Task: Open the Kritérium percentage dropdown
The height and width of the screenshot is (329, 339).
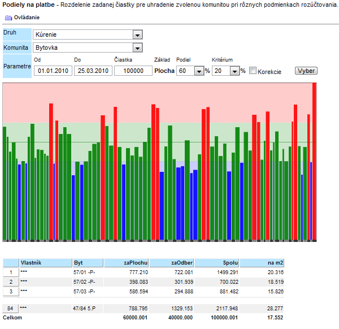Action: [234, 71]
